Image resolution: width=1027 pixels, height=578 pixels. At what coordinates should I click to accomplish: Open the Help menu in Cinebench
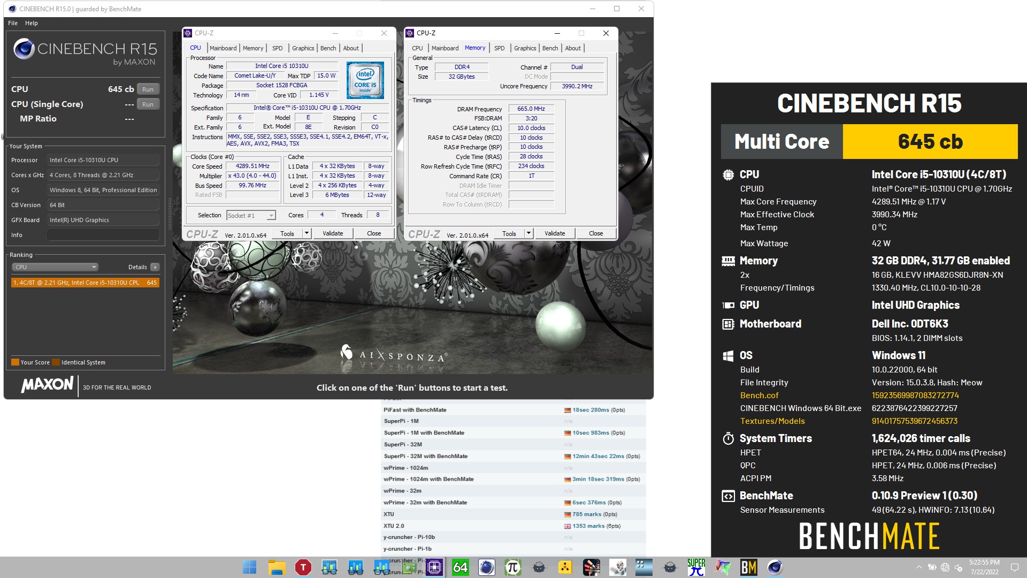pyautogui.click(x=32, y=23)
